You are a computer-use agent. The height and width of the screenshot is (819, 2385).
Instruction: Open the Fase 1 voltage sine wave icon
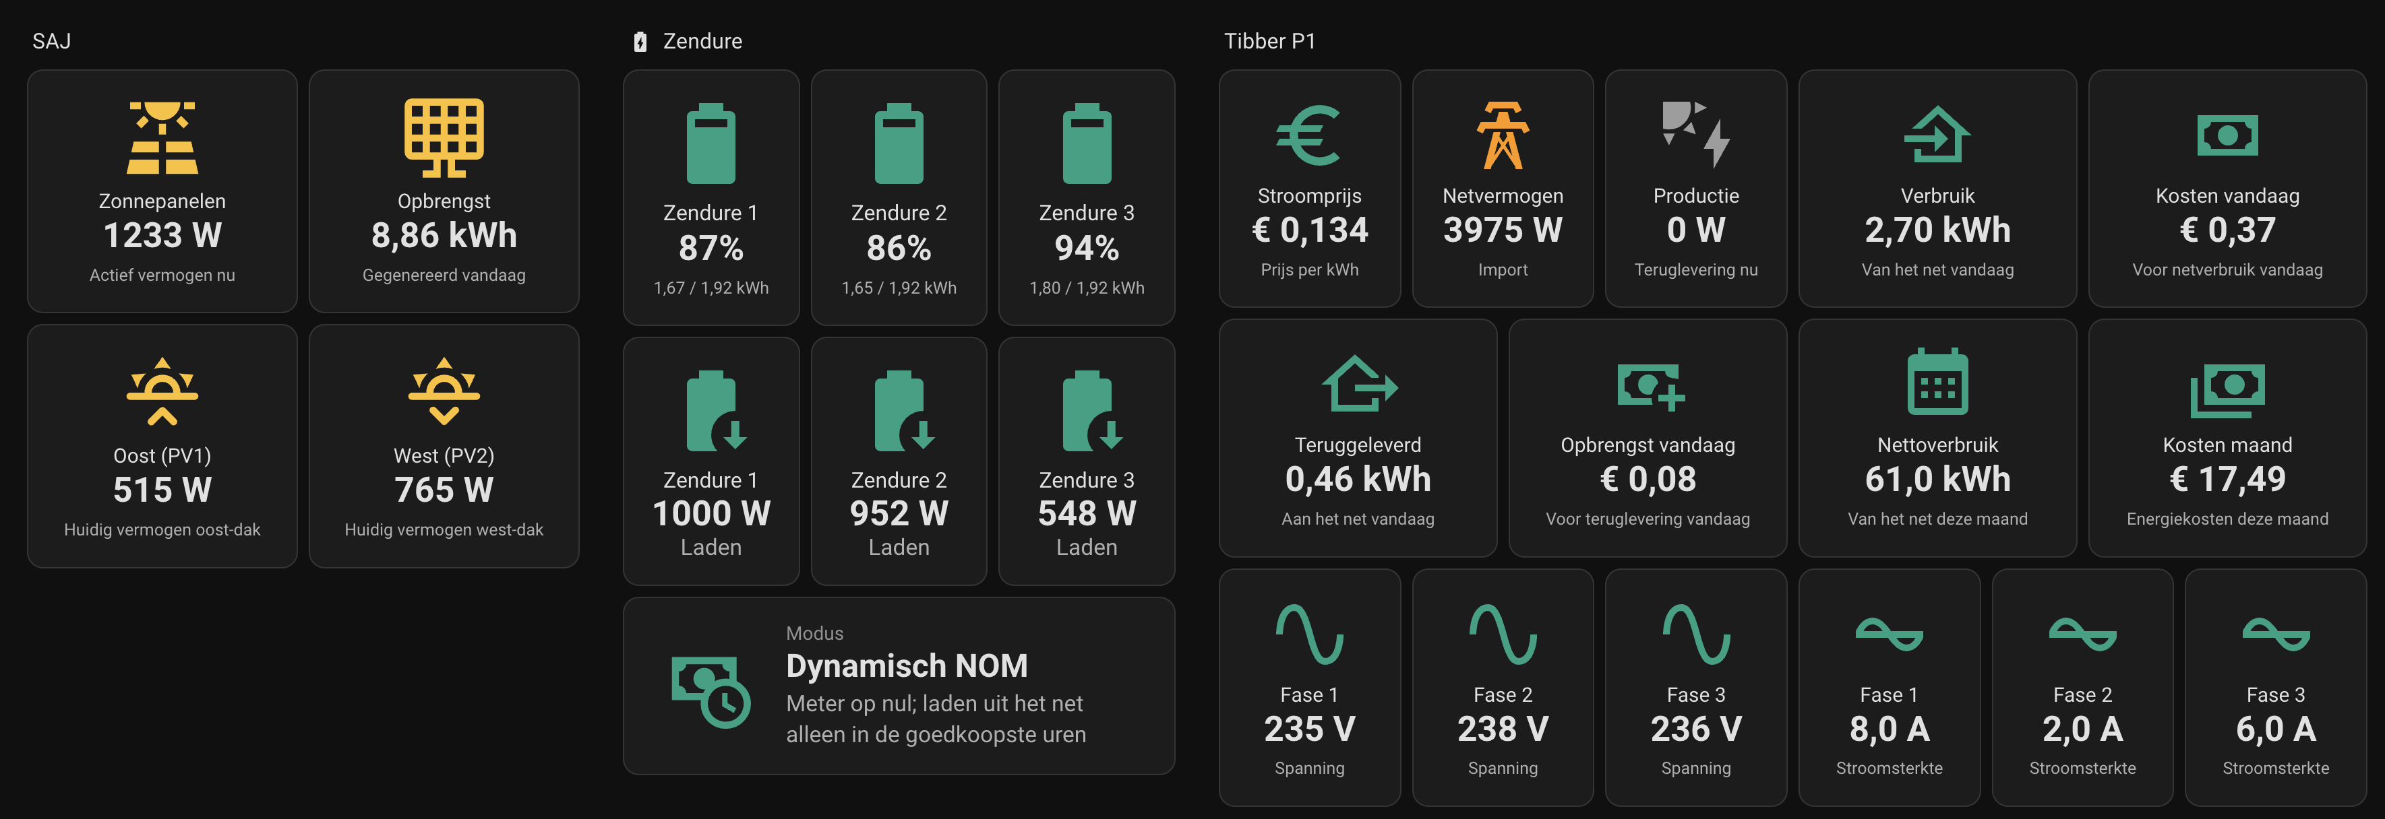(1308, 634)
